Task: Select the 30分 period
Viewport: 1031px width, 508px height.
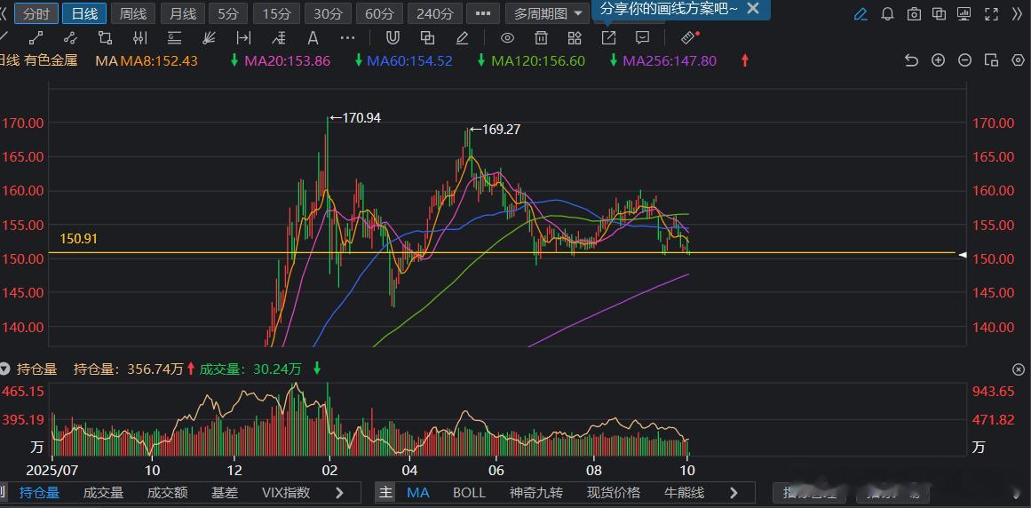Action: tap(328, 13)
